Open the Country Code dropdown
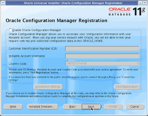148x116 pixels. [x=102, y=64]
